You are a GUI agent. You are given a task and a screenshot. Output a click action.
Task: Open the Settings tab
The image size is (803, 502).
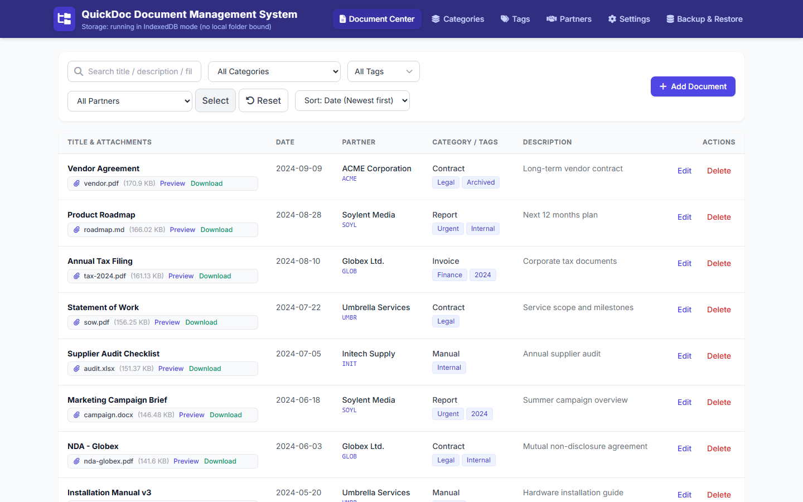629,19
